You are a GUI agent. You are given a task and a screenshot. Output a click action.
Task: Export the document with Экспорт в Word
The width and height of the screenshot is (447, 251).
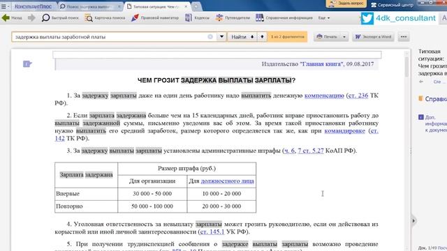click(x=373, y=37)
